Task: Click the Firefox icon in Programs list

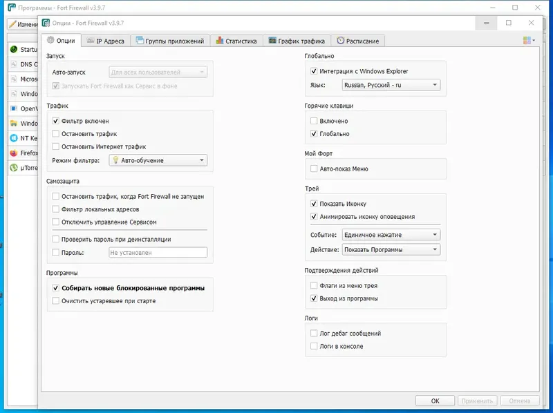Action: (x=14, y=153)
